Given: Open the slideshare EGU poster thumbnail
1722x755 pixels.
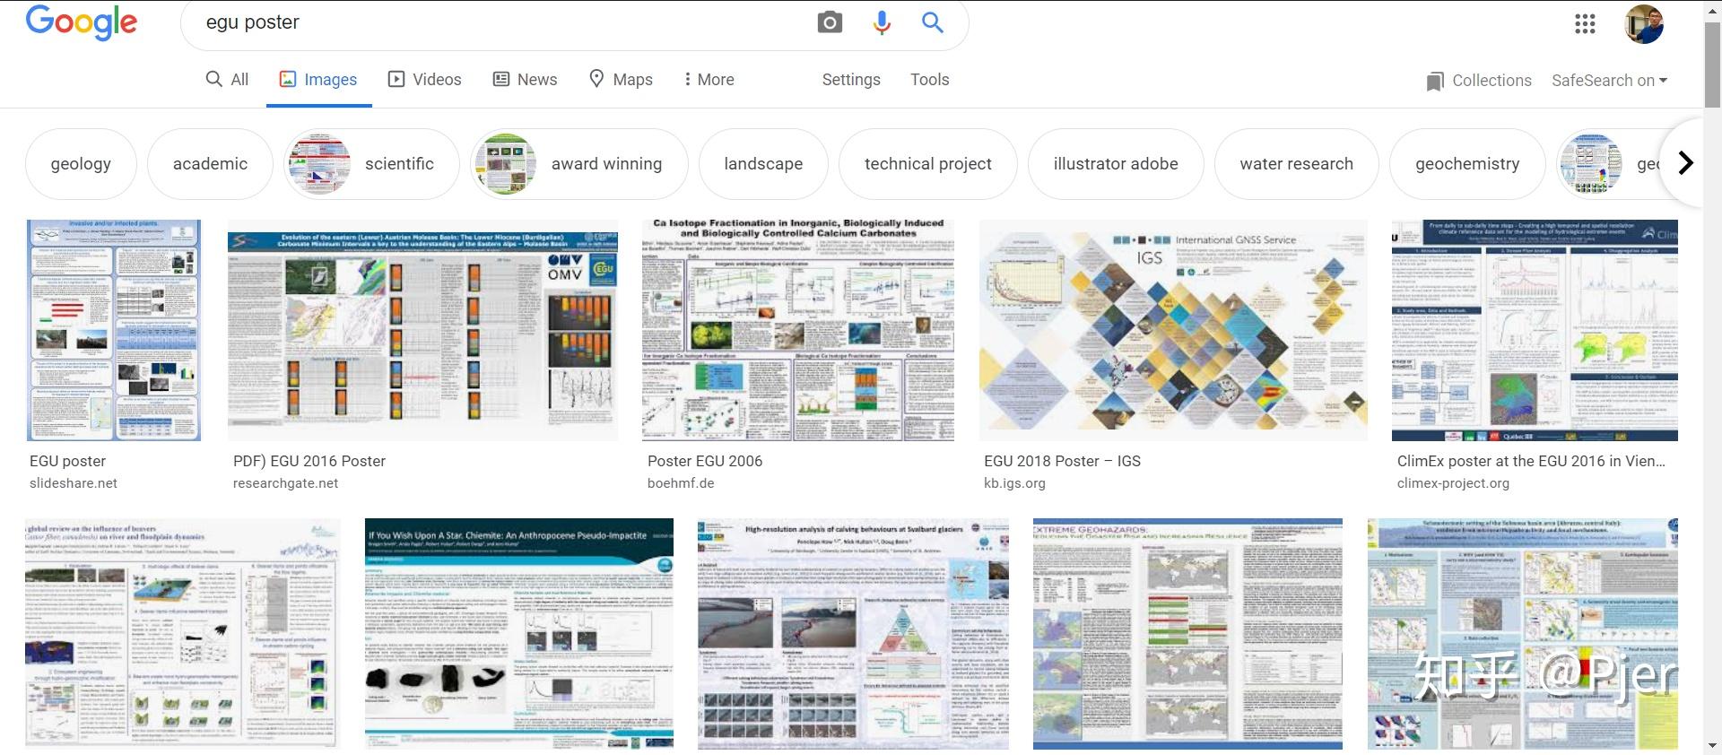Looking at the screenshot, I should [x=114, y=330].
